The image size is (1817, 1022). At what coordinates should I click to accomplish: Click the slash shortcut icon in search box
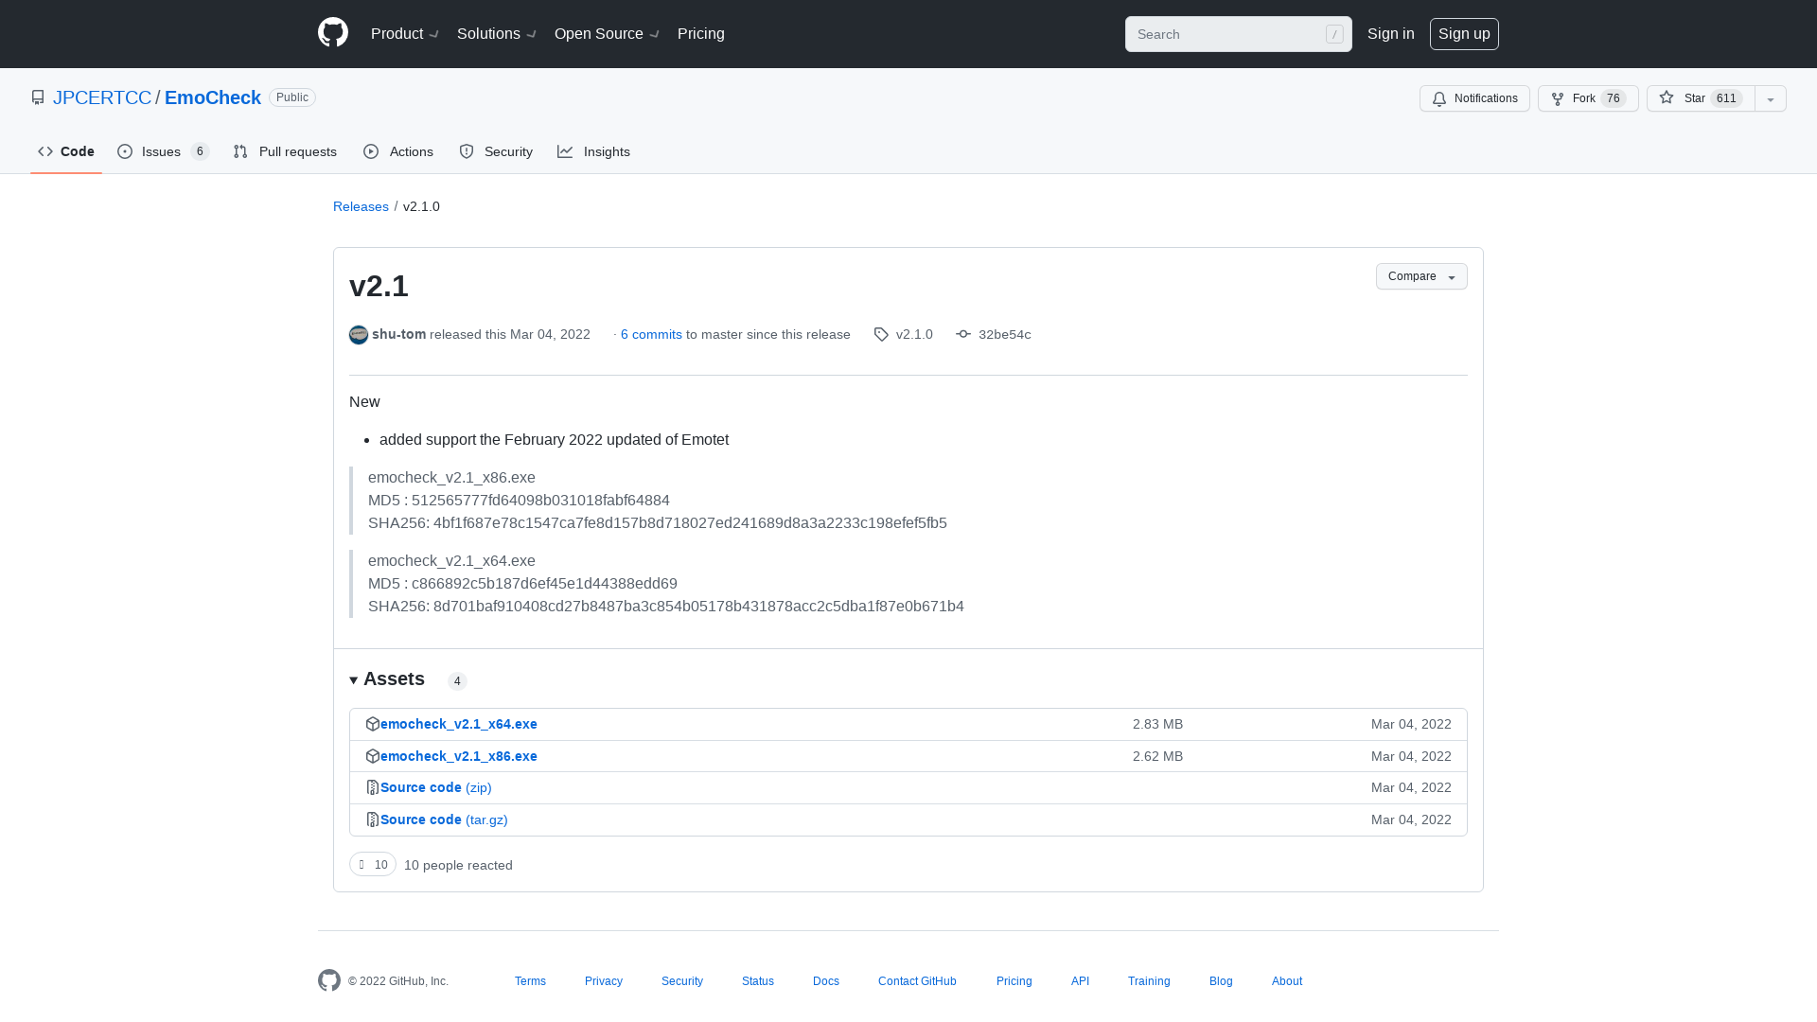click(1334, 34)
